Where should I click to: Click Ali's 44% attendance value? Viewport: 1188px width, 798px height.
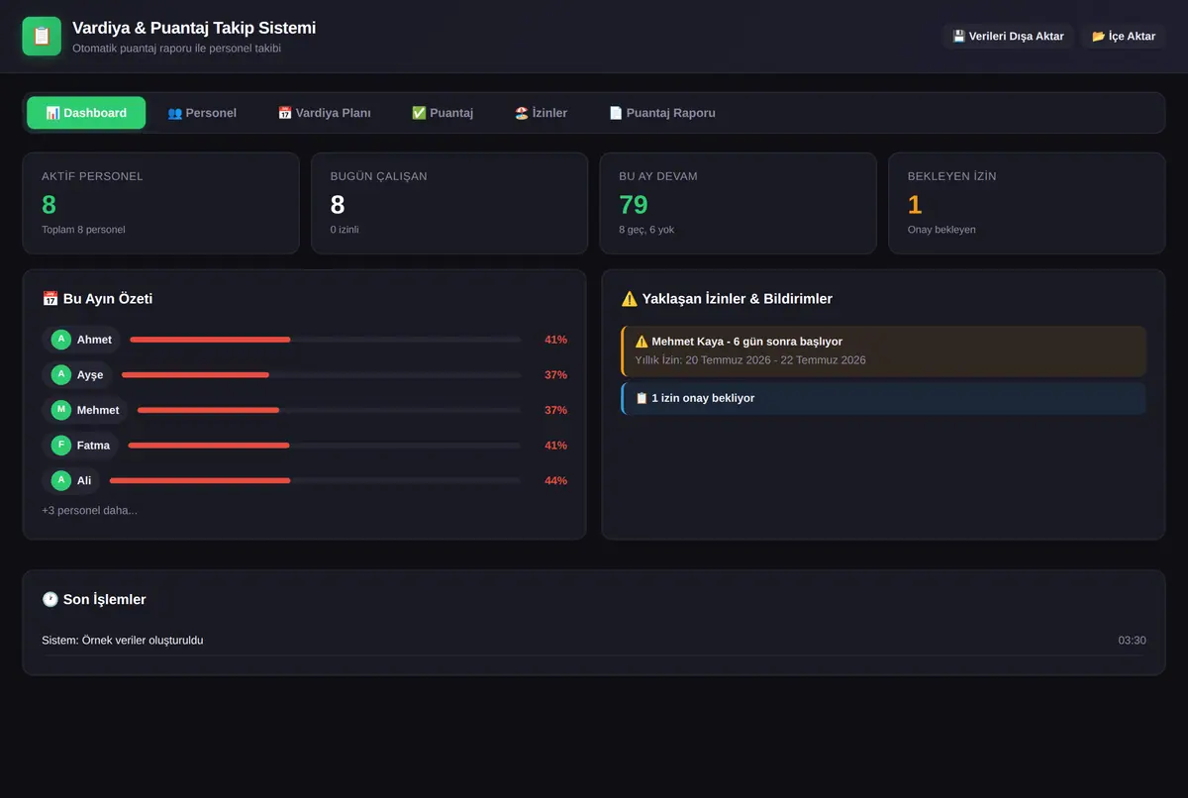555,480
